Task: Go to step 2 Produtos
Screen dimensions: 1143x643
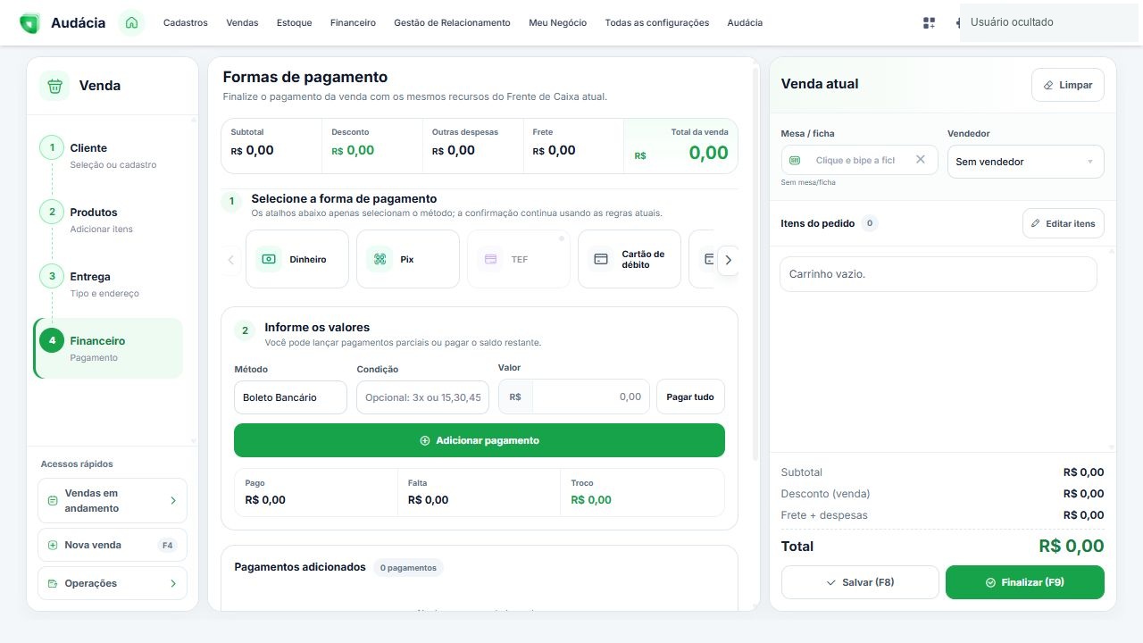Action: (x=109, y=220)
